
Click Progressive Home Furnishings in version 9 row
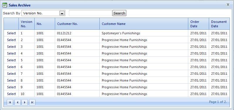[124, 87]
